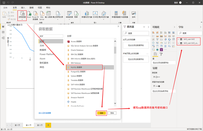
Task: Open the format (paint roller) tab
Action: pos(161,54)
